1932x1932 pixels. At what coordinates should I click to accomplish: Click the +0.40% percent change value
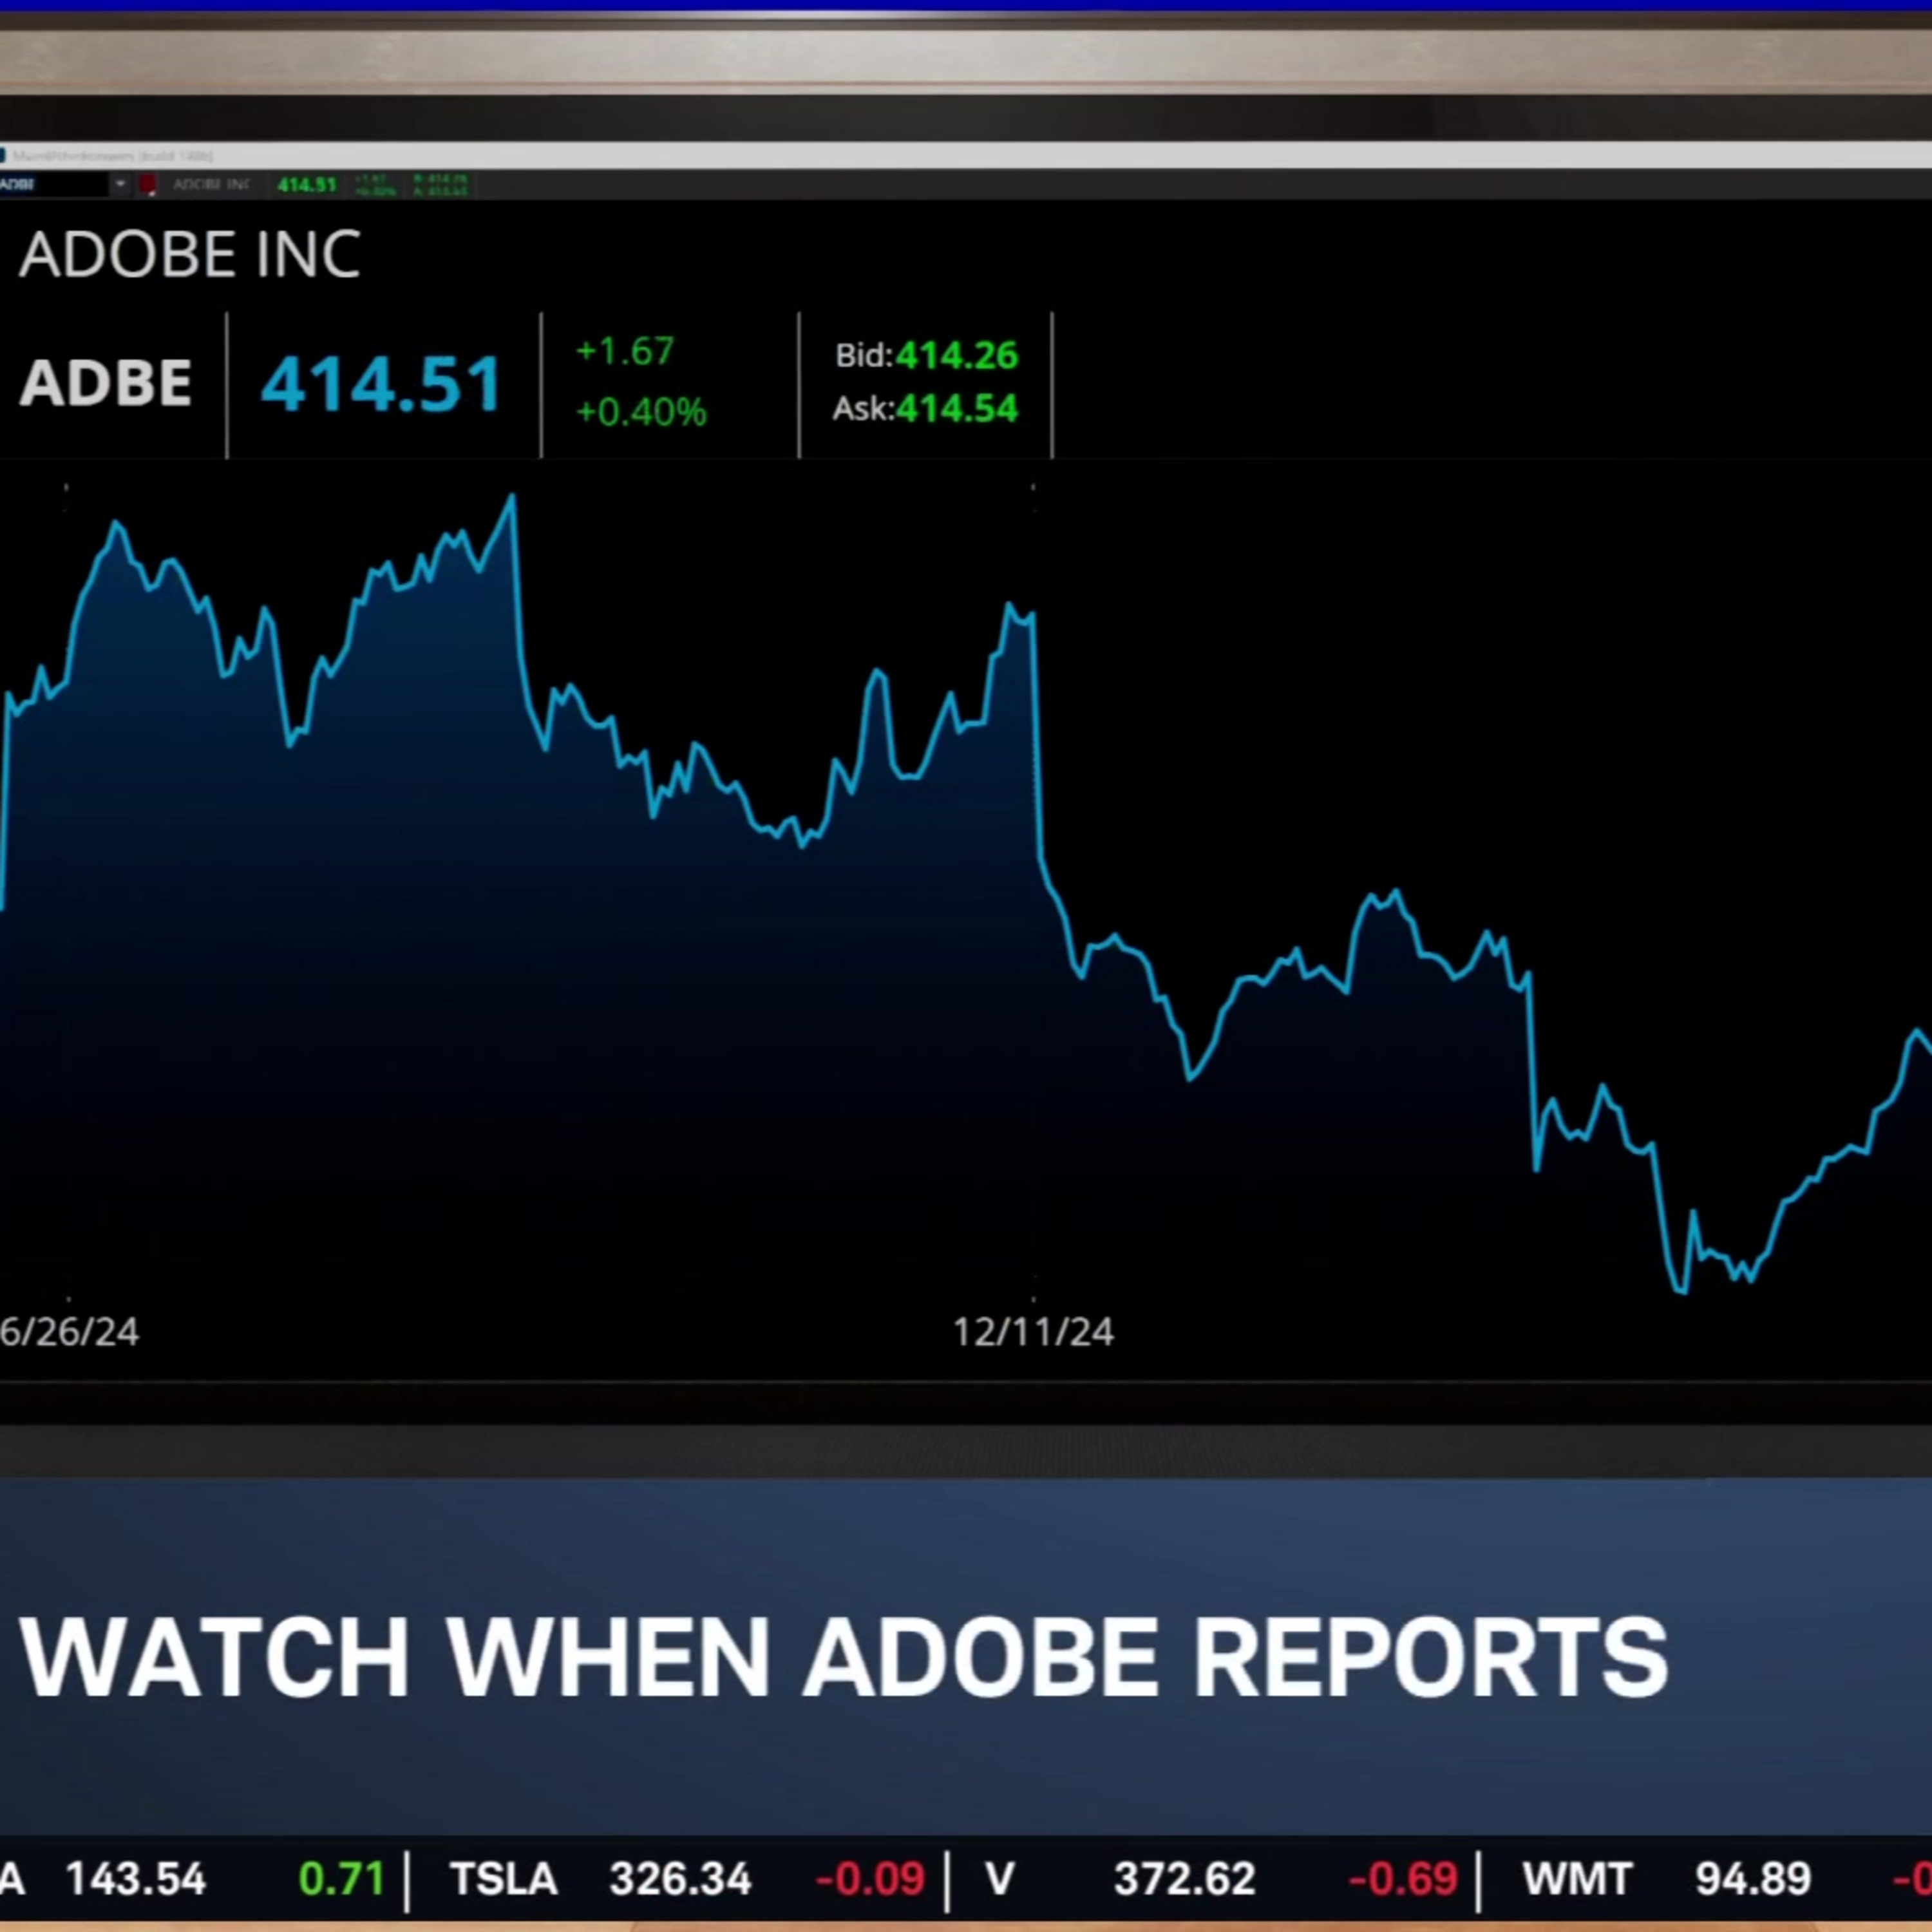click(641, 412)
